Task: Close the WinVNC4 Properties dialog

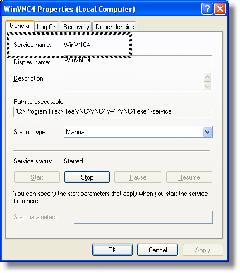Action: pos(220,8)
